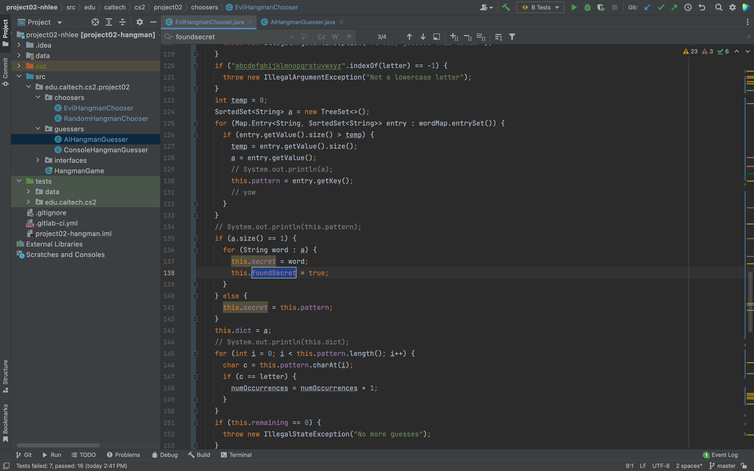
Task: Expand the interfaces folder
Action: [x=38, y=160]
